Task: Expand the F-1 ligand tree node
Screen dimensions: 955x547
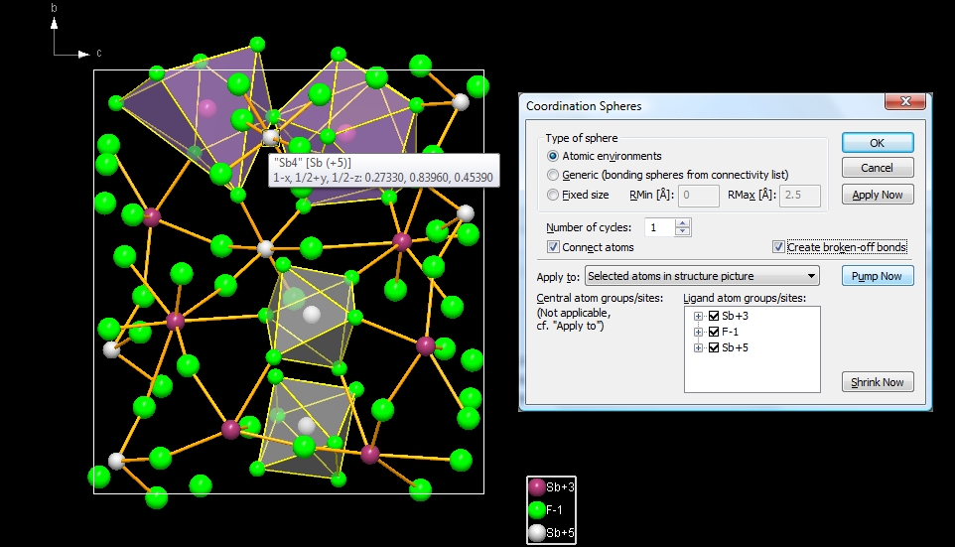Action: (x=699, y=332)
